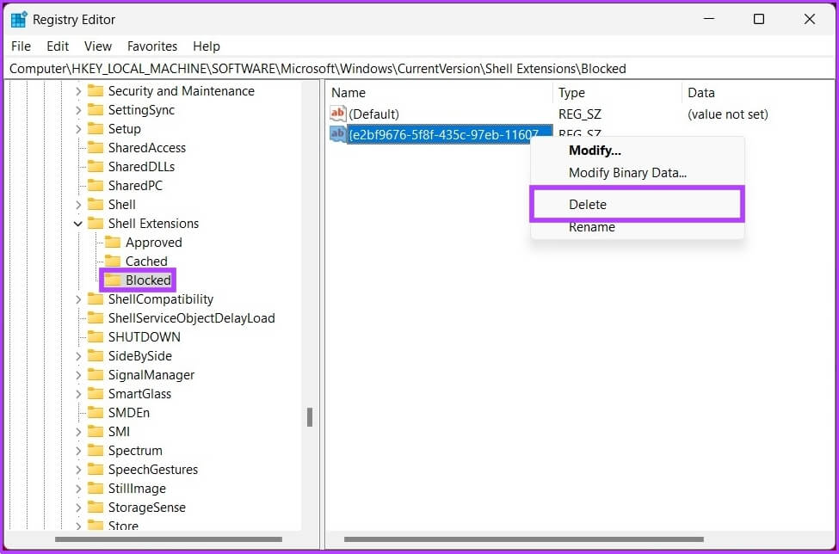This screenshot has height=554, width=839.
Task: Click the SignalManager folder icon
Action: pyautogui.click(x=96, y=375)
